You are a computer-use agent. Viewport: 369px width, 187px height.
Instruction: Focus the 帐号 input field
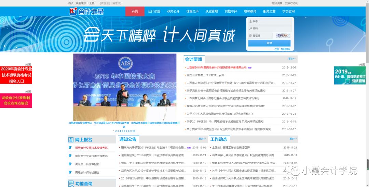point(270,21)
